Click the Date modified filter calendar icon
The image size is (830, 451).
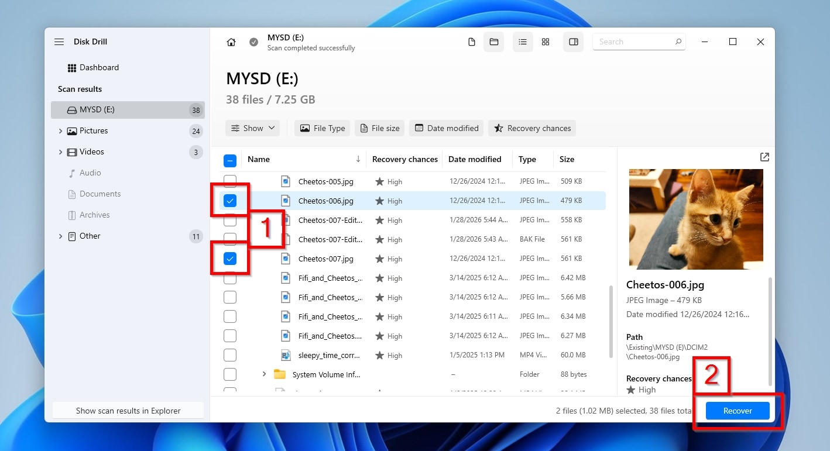pyautogui.click(x=419, y=128)
